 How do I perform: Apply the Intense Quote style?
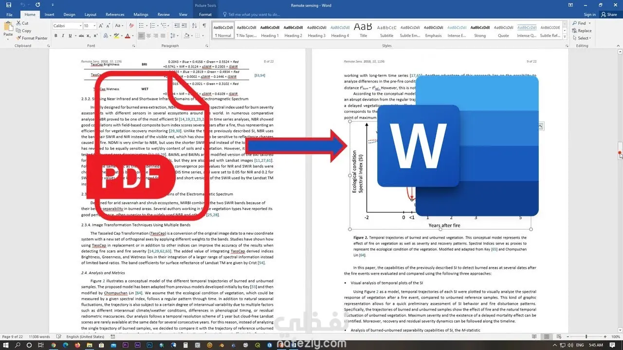coord(527,31)
